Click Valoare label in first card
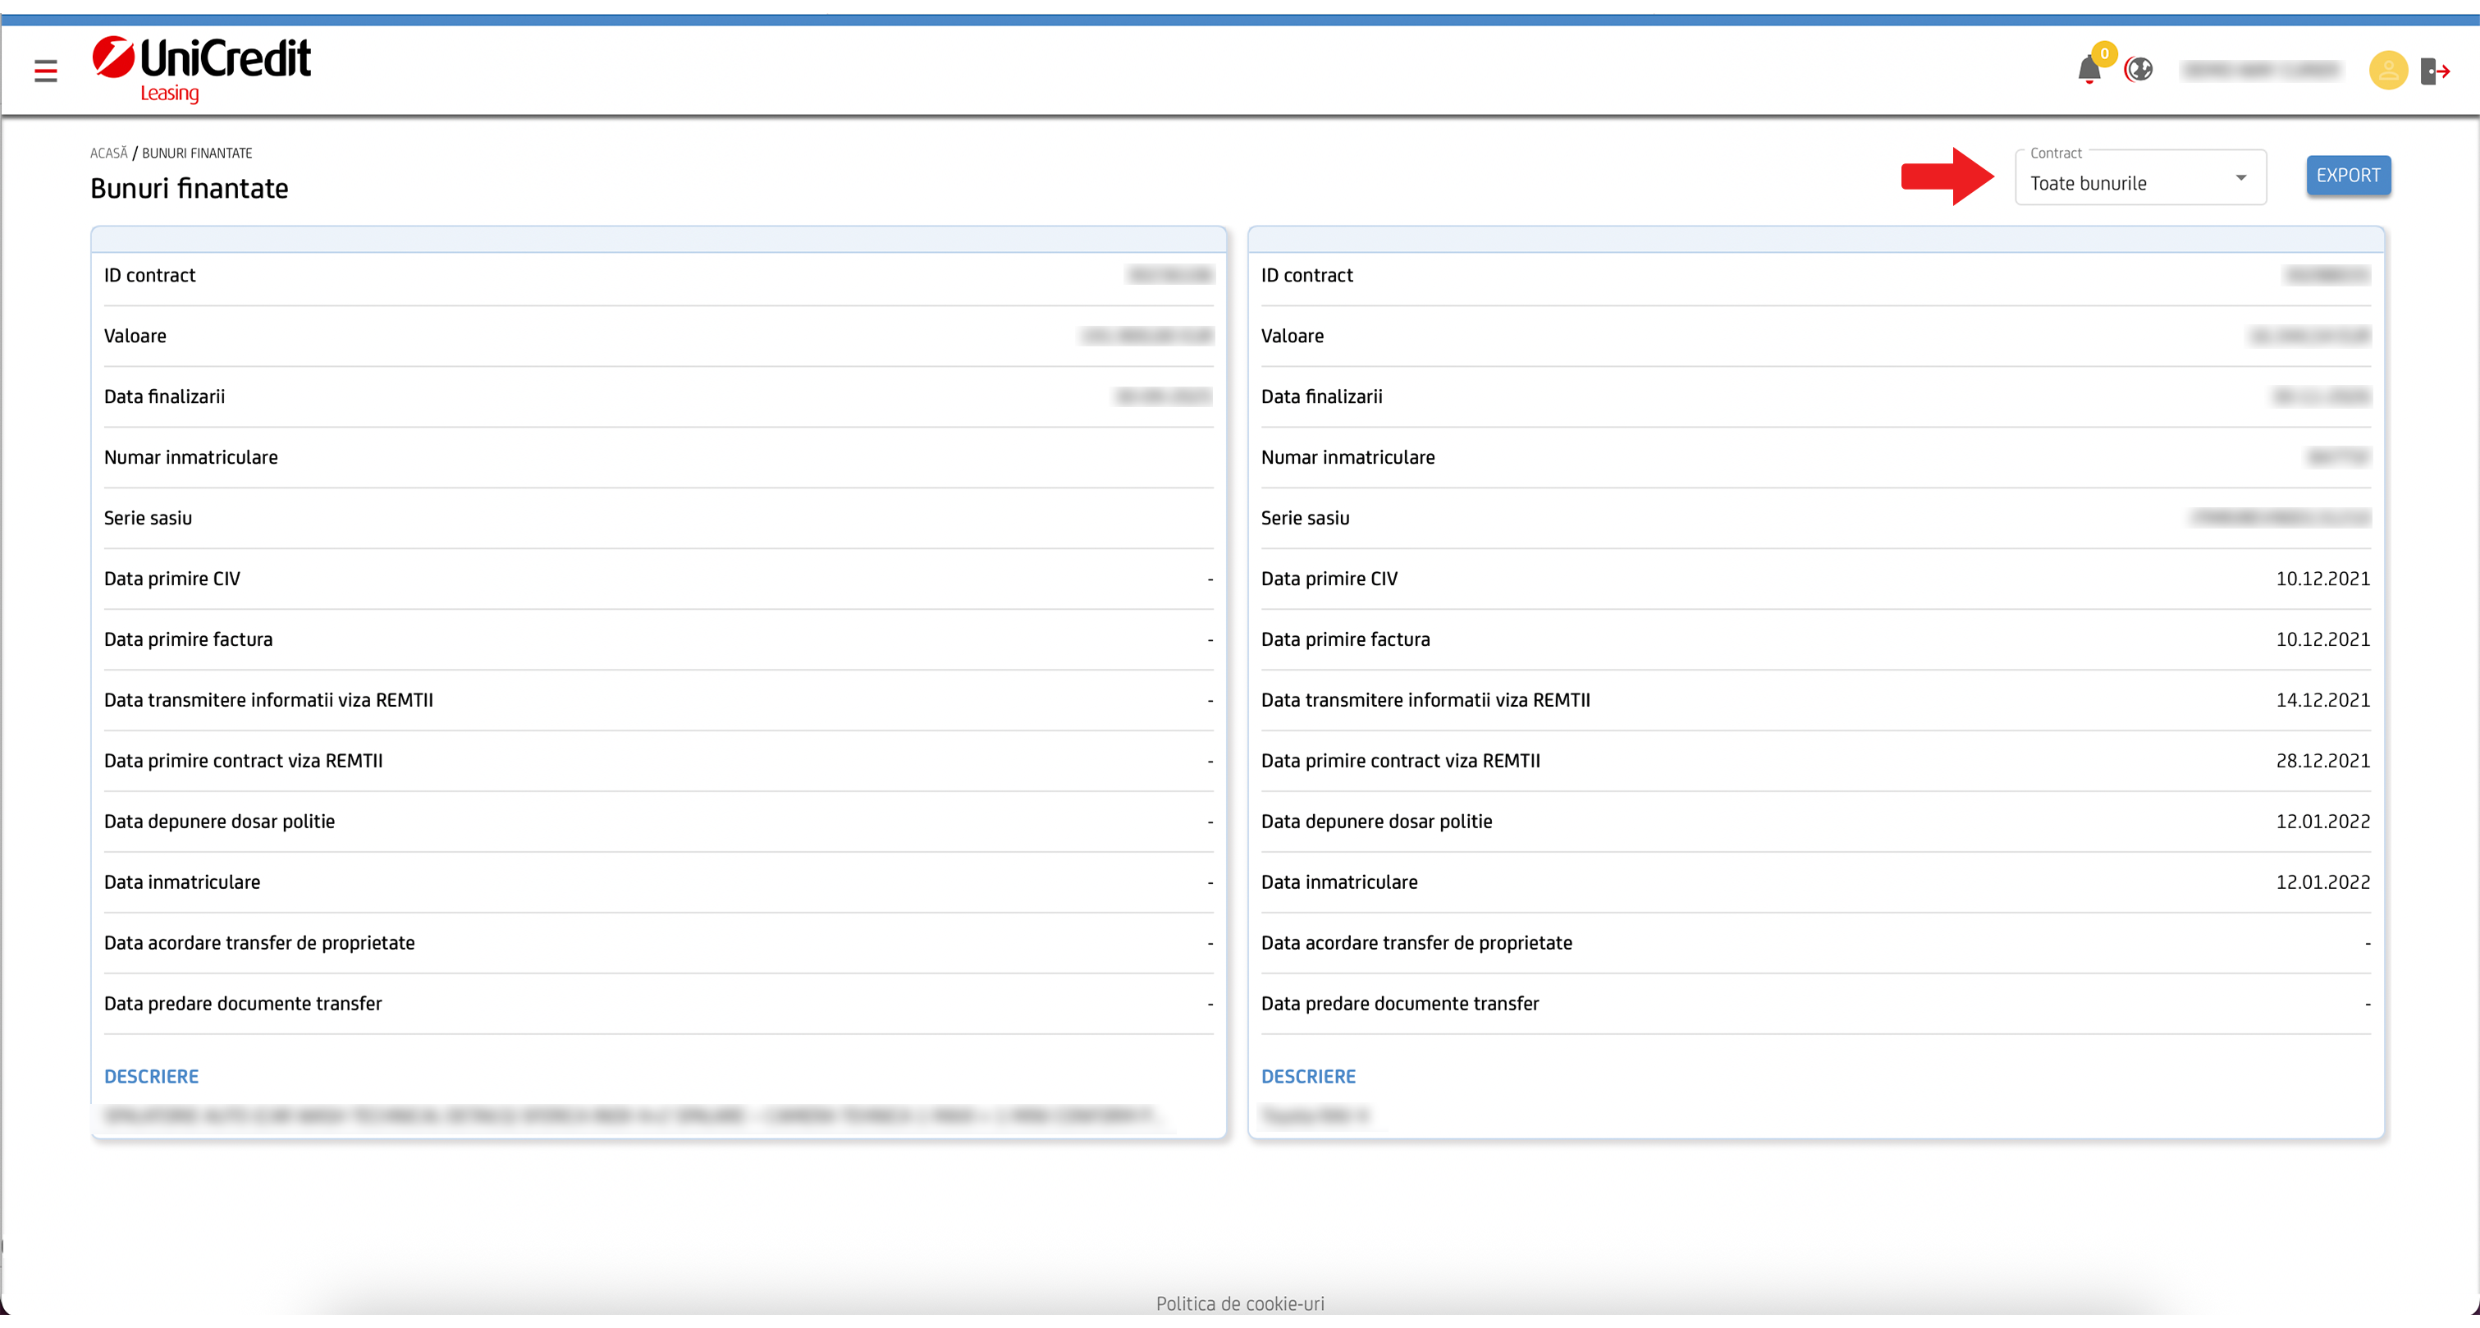Screen dimensions: 2480x1328 [135, 335]
